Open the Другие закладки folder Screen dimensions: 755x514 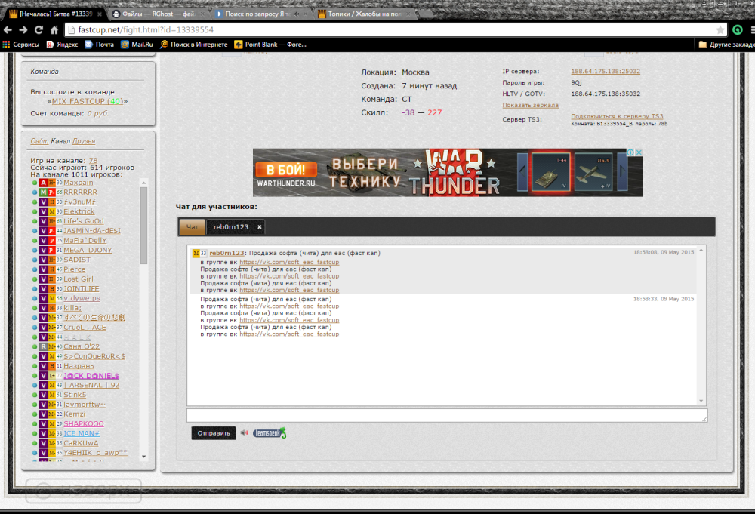point(726,45)
